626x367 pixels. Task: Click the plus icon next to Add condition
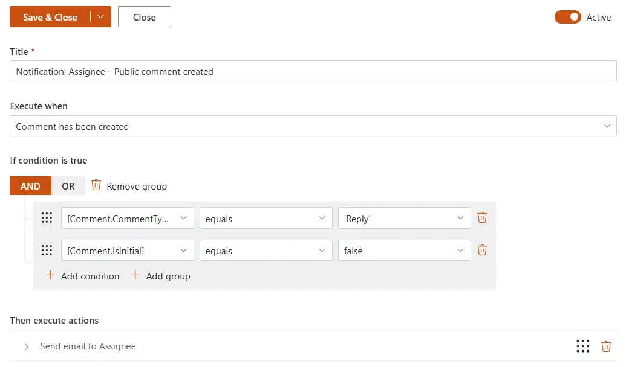click(50, 275)
